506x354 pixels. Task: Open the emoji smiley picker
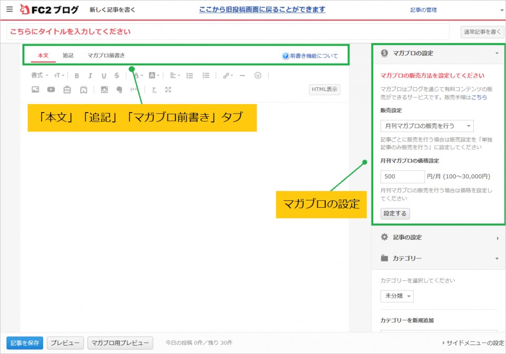coord(258,76)
